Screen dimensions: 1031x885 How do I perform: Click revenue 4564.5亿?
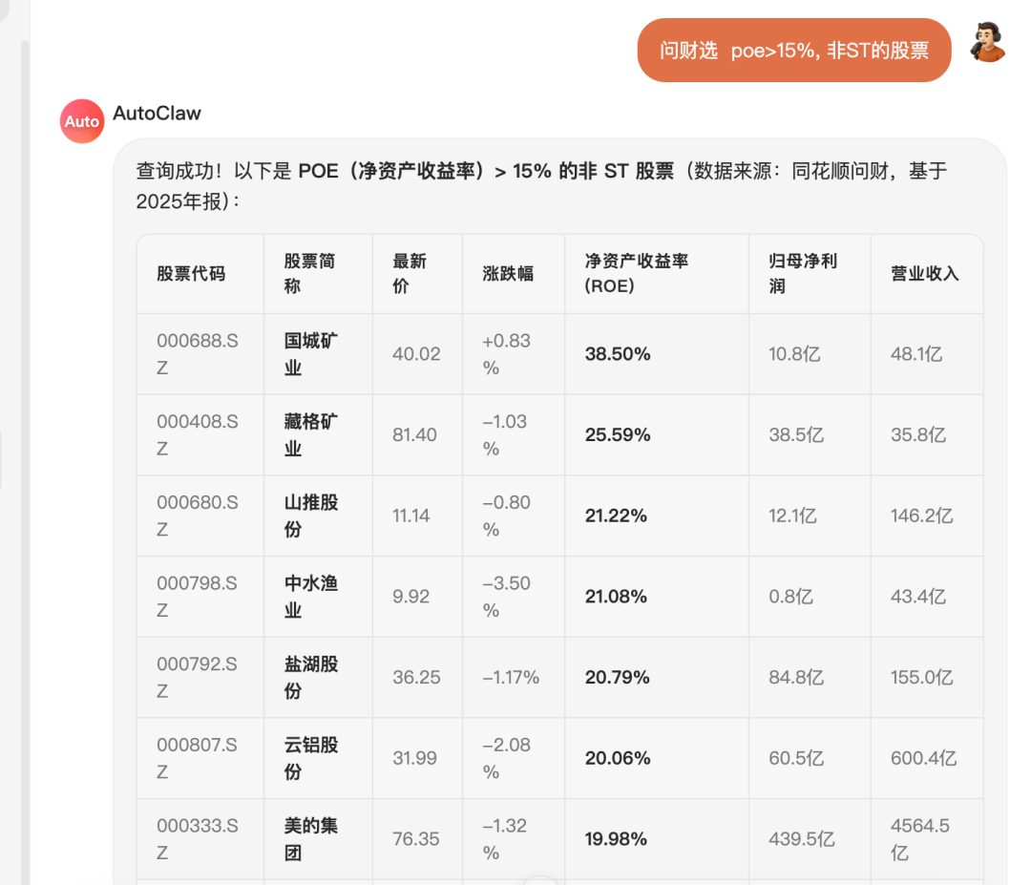[x=920, y=839]
